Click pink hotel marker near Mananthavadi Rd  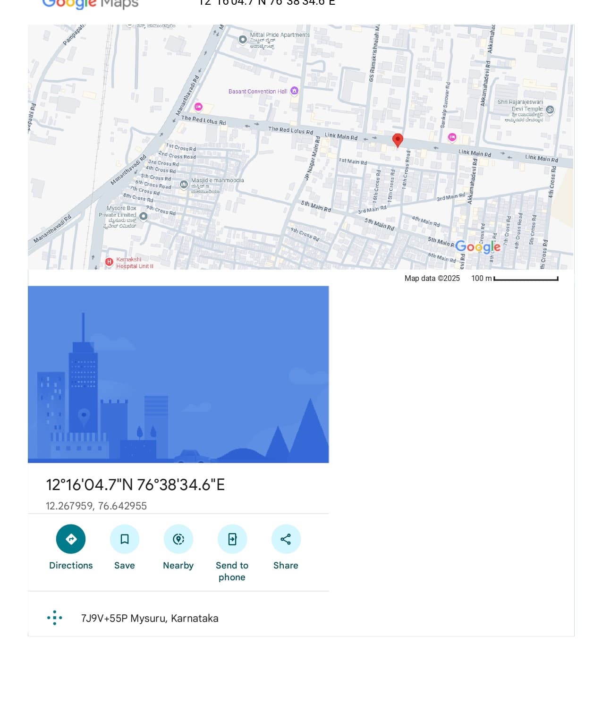(x=198, y=107)
